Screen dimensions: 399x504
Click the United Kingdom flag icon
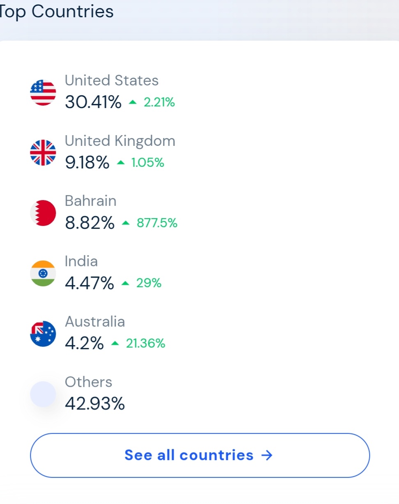coord(43,153)
